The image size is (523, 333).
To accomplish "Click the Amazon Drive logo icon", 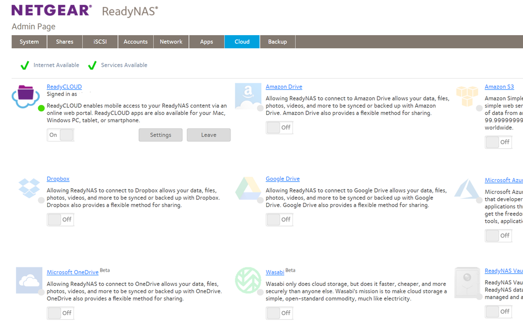I will pos(248,96).
